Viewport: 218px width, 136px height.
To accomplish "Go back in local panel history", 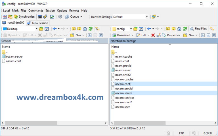I will (54, 29).
